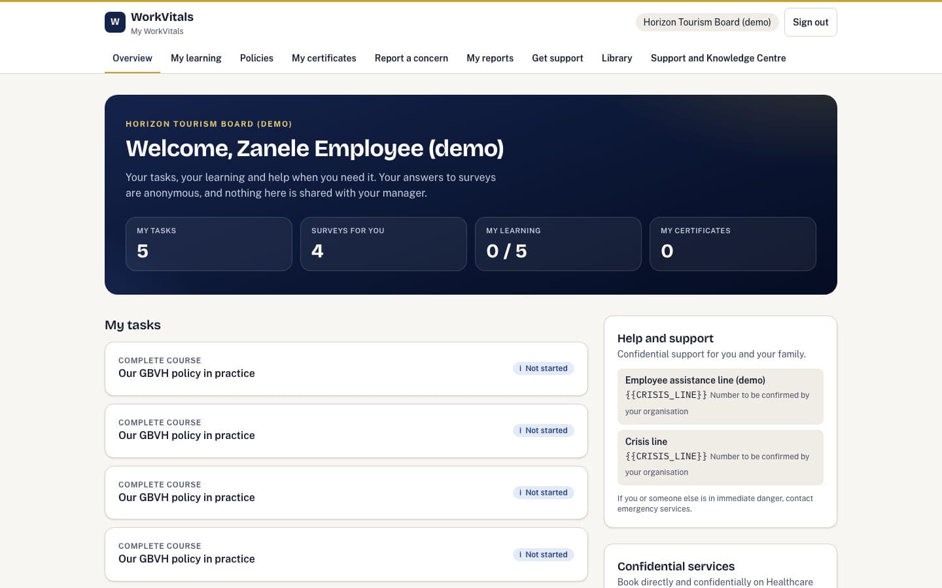Click the Employee assistance line (demo) box
The width and height of the screenshot is (942, 588).
tap(720, 397)
